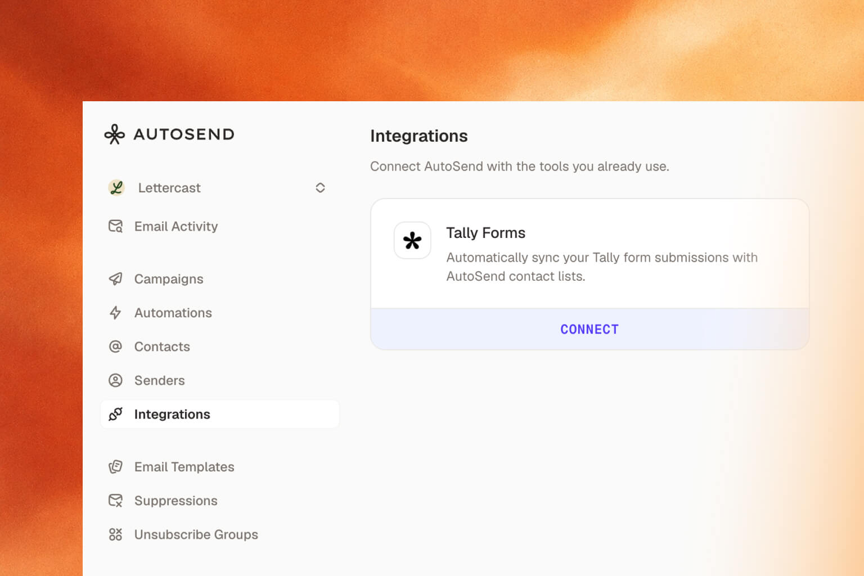This screenshot has height=576, width=864.
Task: Click the 'Connect AutoSend with the tools' subtitle
Action: (x=520, y=166)
